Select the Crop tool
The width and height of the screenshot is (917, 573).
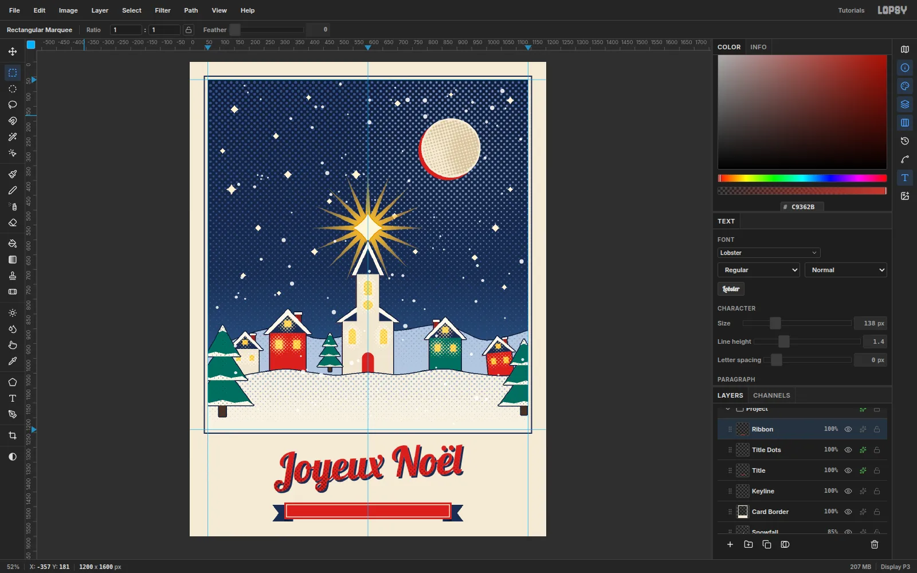tap(13, 435)
